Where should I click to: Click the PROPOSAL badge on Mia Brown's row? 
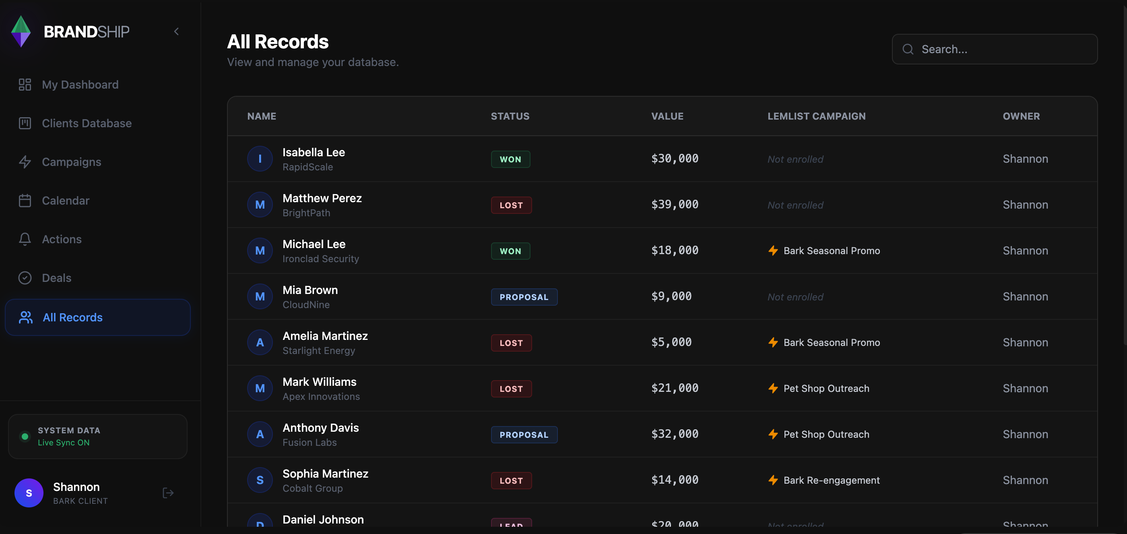click(x=524, y=297)
